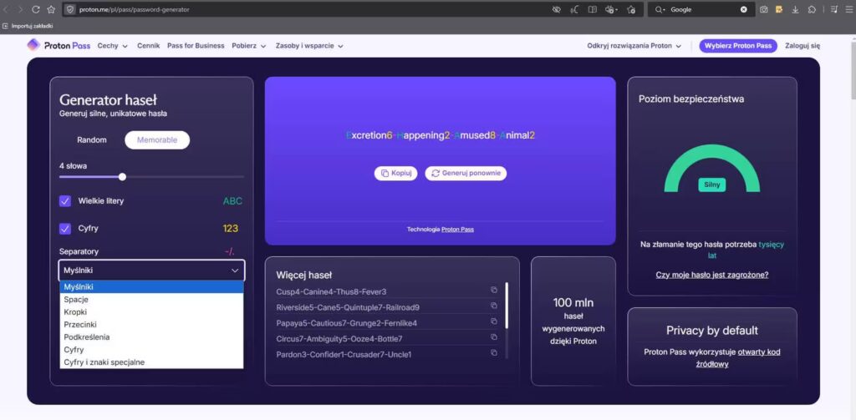This screenshot has height=420, width=856.
Task: Click the Generuj ponownie button
Action: (x=466, y=173)
